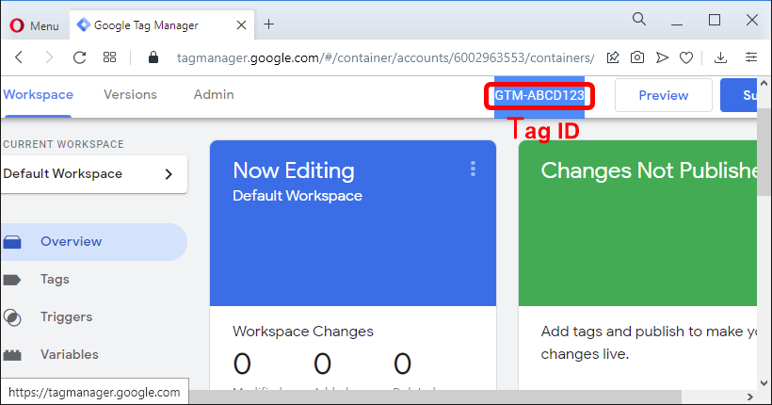Screen dimensions: 772x405
Task: Switch to the Versions tab
Action: [x=130, y=94]
